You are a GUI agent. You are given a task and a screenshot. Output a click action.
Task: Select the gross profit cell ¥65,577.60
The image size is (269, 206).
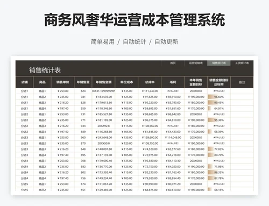[173, 149]
